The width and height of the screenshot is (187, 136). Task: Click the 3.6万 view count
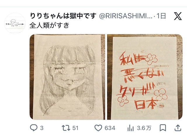[144, 128]
